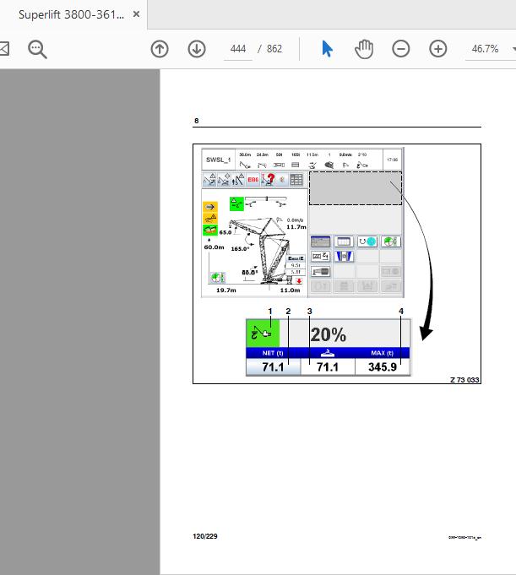516x575 pixels.
Task: Click the 165.0° angle value
Action: point(240,249)
